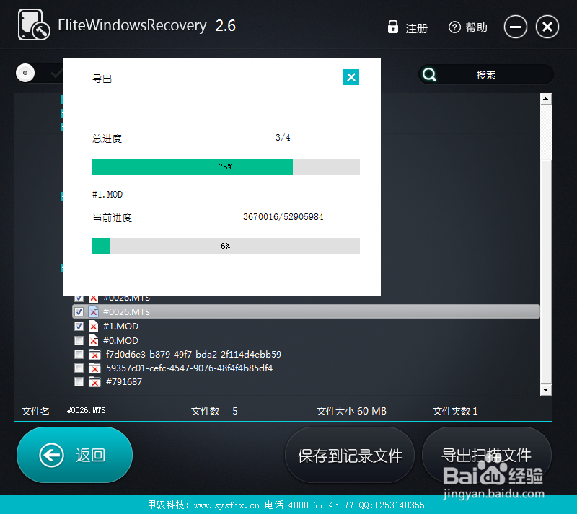Click the 文件数 5 status text
The height and width of the screenshot is (514, 577).
tap(214, 411)
